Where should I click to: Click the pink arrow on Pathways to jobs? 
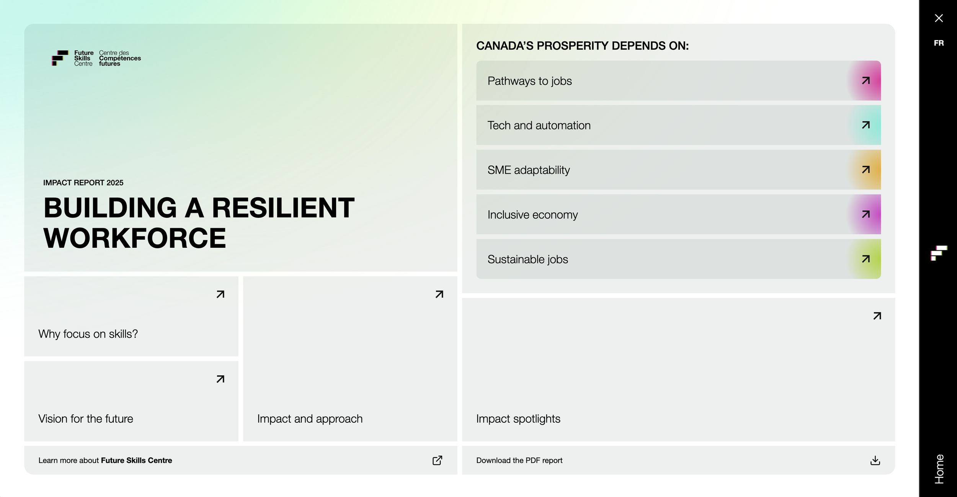[x=866, y=80]
